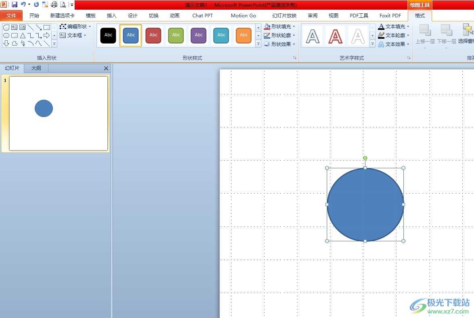Open the 文件 tab

point(11,15)
